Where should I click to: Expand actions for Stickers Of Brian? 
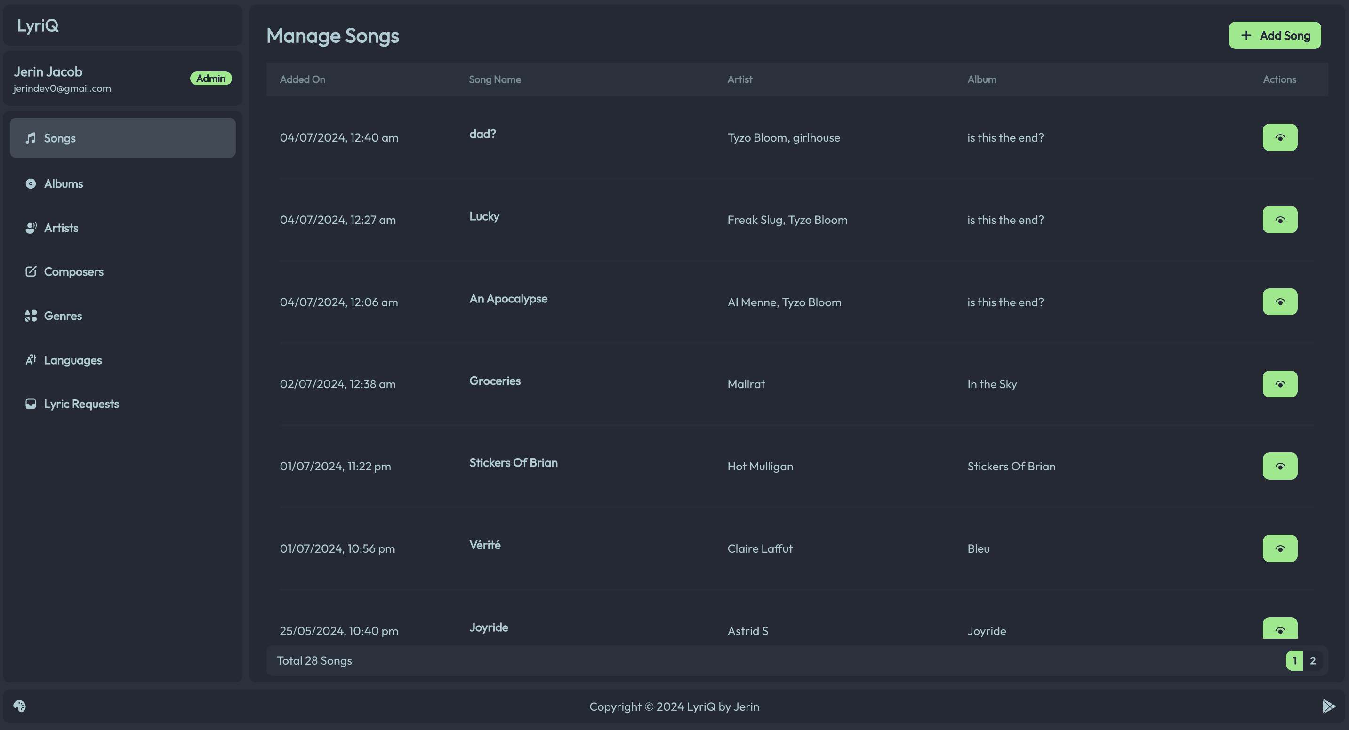(x=1280, y=466)
